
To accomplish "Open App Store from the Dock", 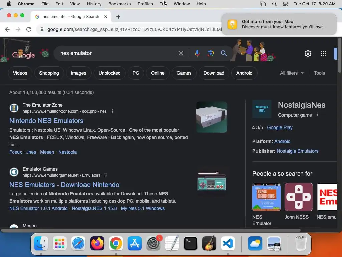I will click(135, 243).
